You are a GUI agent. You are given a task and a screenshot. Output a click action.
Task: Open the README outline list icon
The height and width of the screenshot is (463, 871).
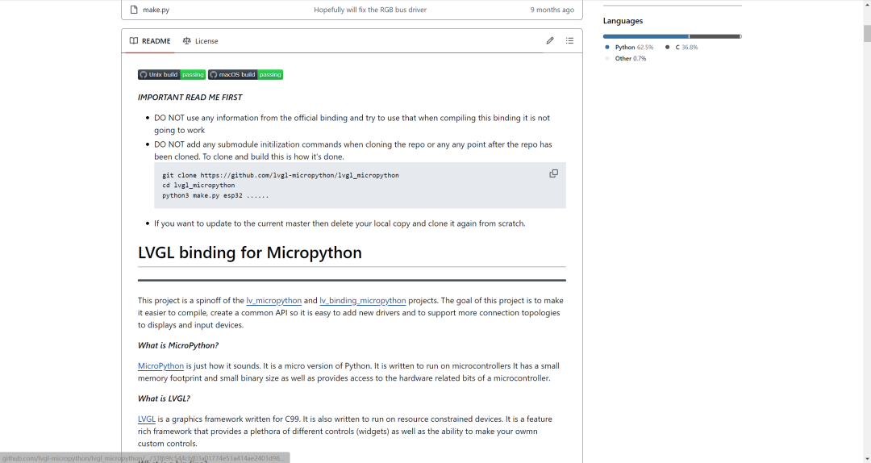click(x=569, y=40)
